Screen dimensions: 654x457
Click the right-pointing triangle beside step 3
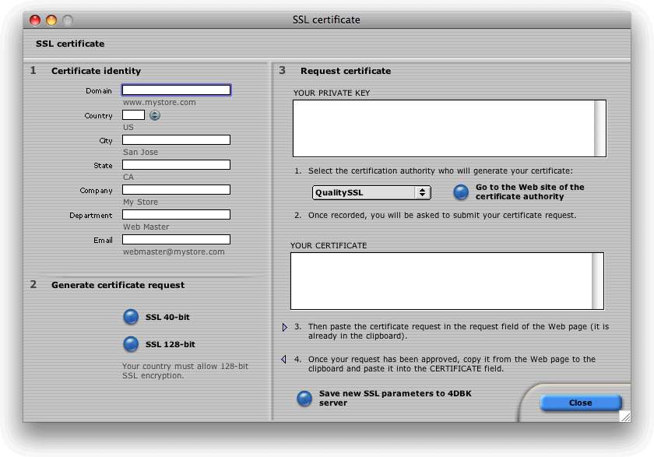click(284, 327)
